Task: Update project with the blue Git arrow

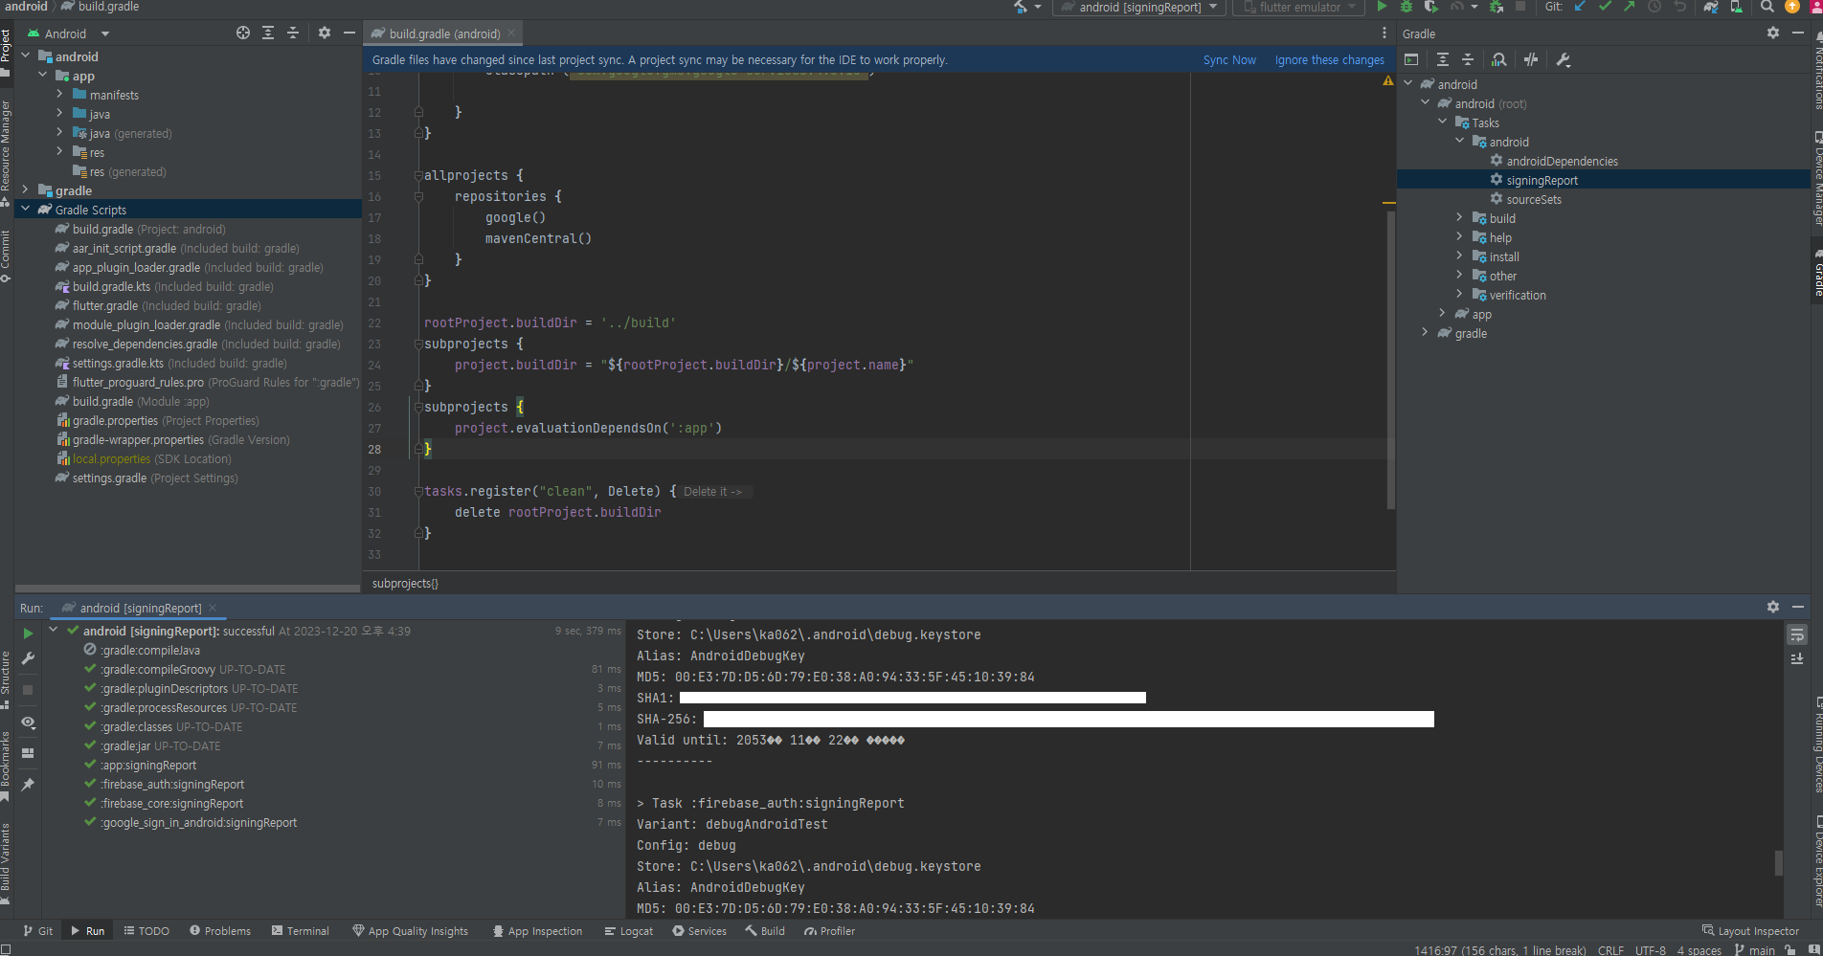Action: (x=1580, y=7)
